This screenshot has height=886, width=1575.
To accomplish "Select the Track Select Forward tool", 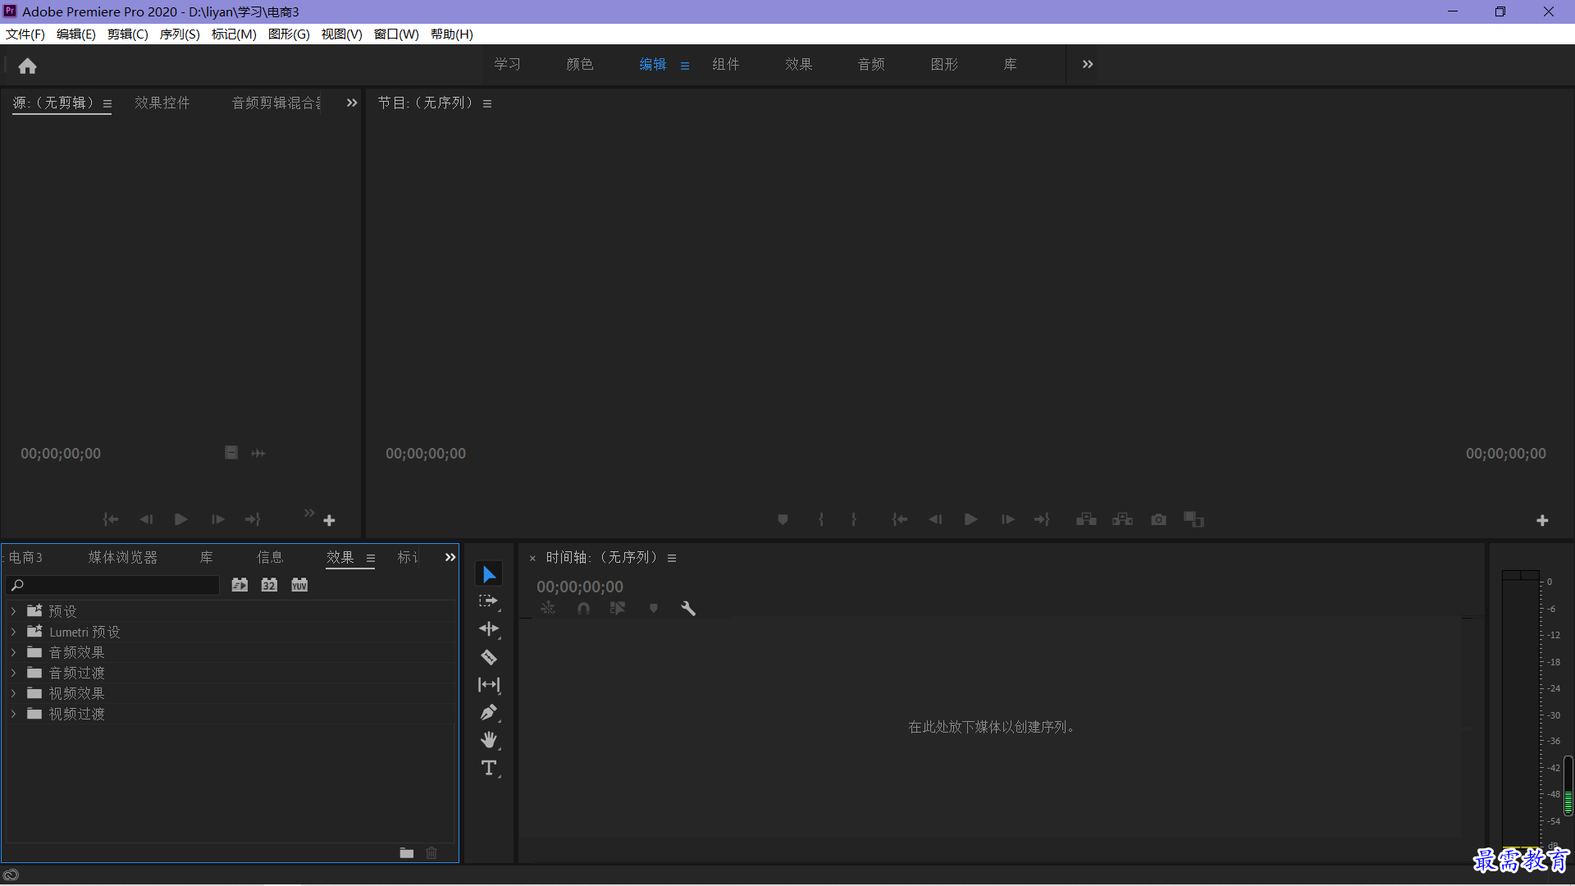I will point(489,601).
